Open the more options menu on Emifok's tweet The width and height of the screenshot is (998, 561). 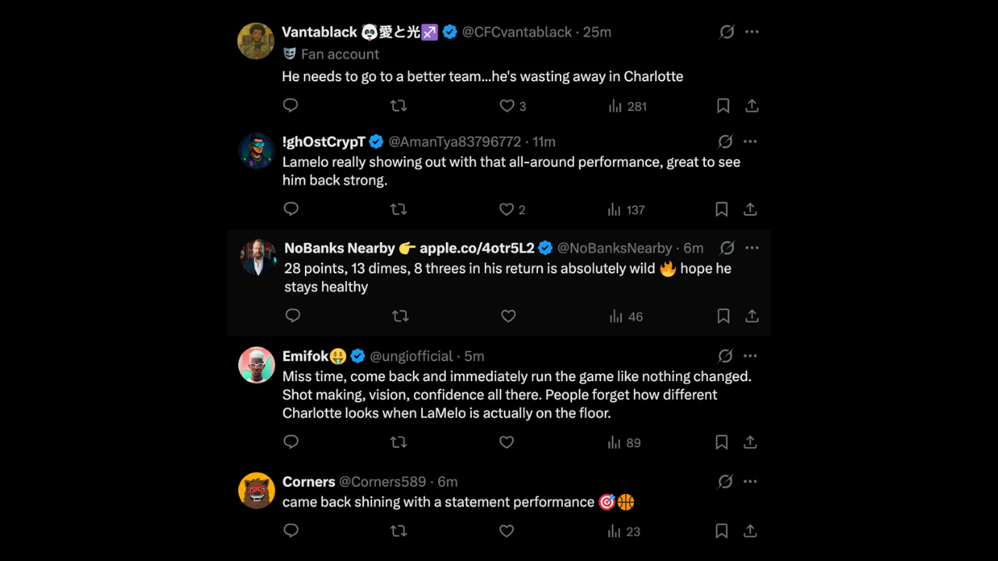point(750,355)
